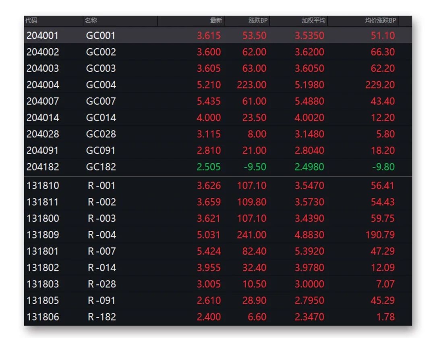This screenshot has height=338, width=435.
Task: Click the R-182 name
Action: click(x=101, y=317)
